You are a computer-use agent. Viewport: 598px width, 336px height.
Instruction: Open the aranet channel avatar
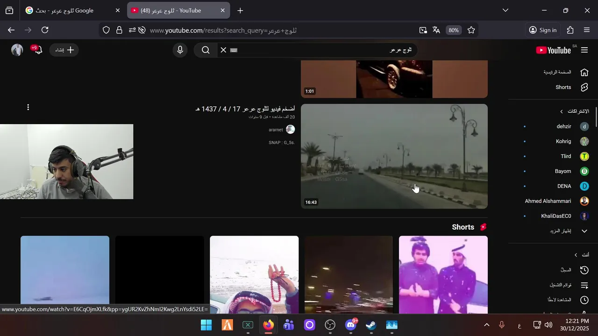(290, 129)
